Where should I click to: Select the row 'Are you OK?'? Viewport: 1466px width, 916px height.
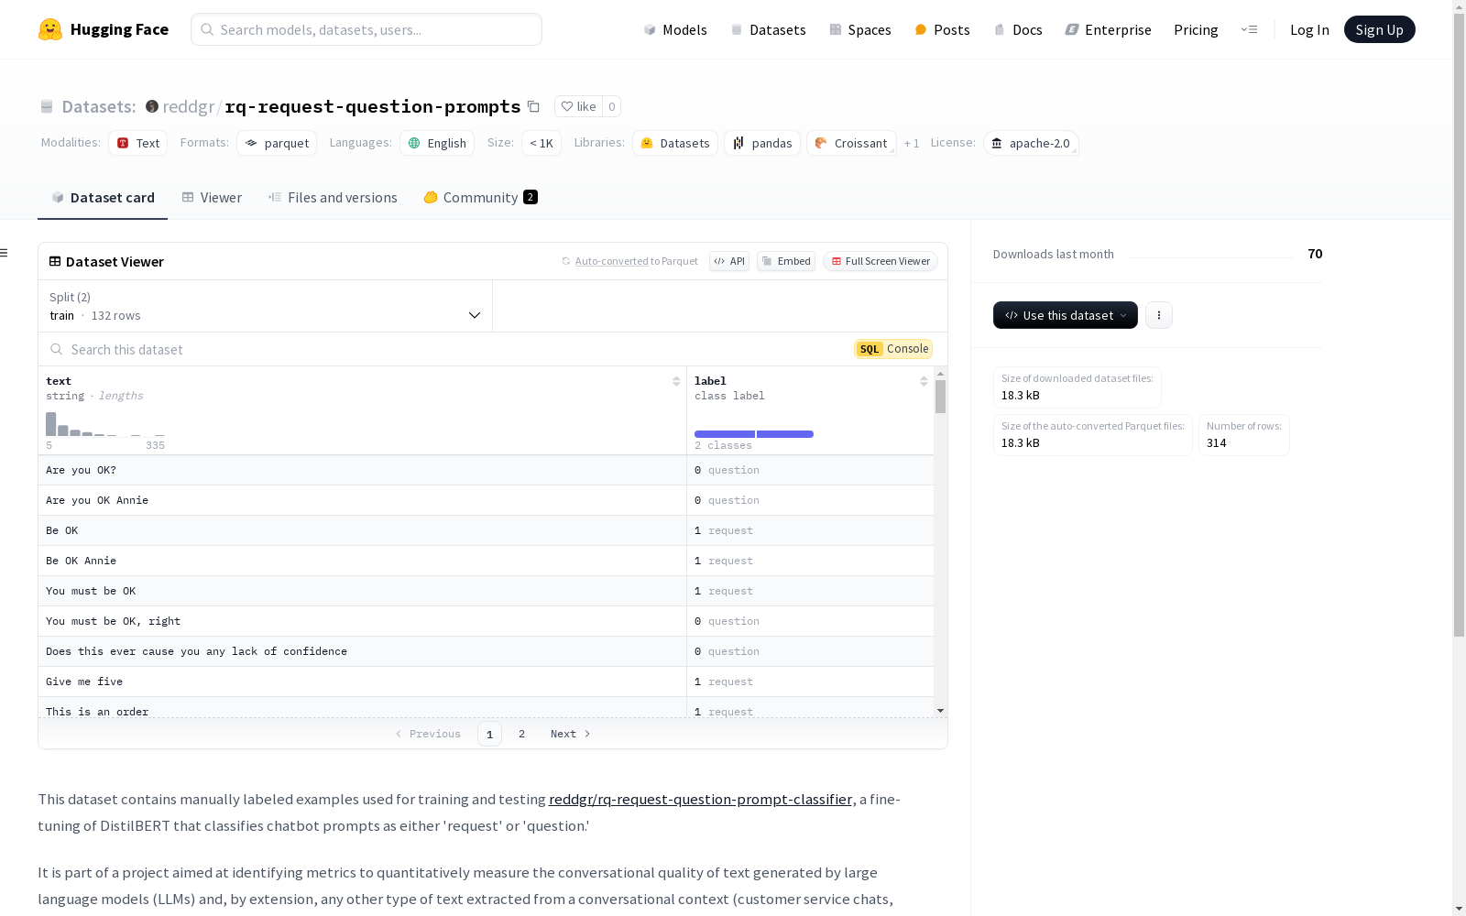coord(486,470)
